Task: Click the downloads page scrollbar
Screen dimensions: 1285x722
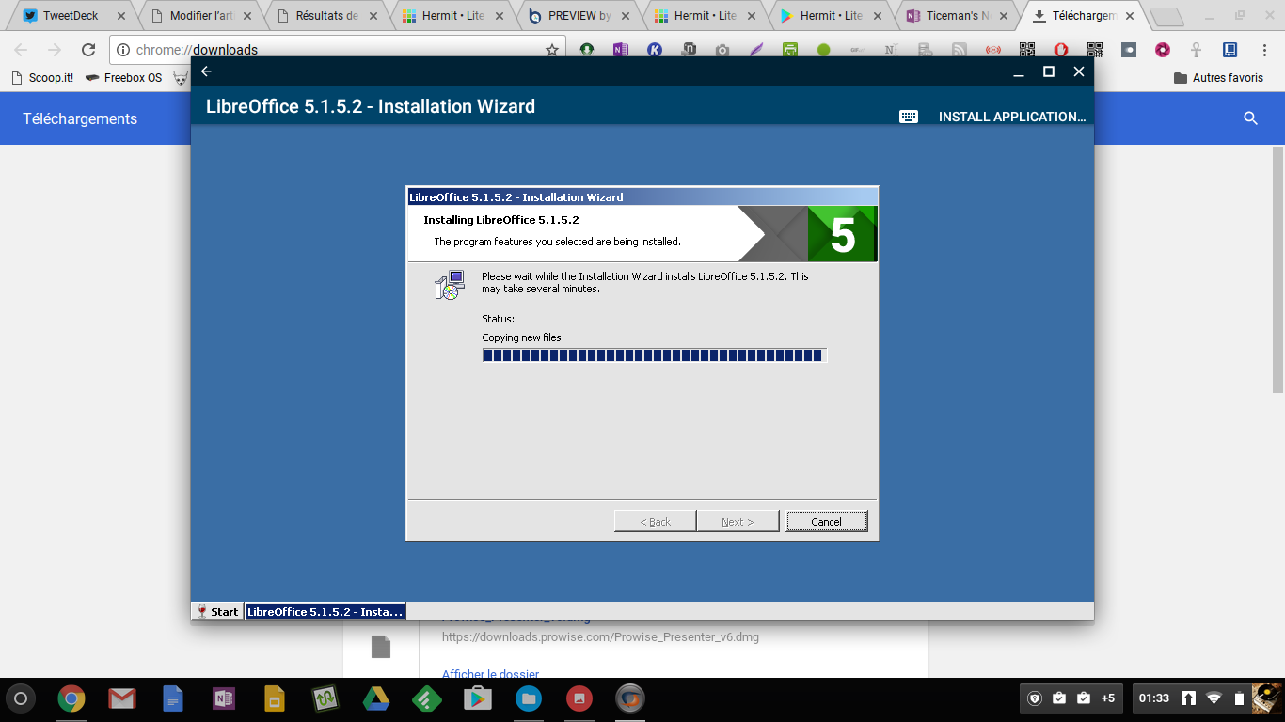Action: 1277,269
